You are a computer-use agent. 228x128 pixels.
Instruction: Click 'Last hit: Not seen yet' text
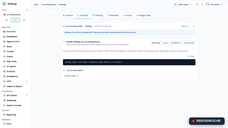tap(103, 26)
